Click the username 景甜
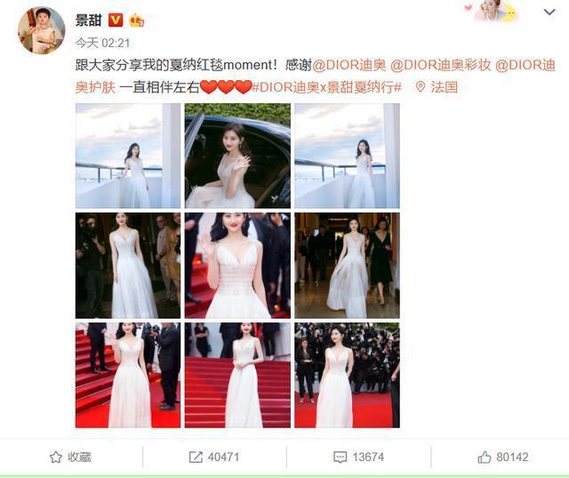 pyautogui.click(x=88, y=20)
